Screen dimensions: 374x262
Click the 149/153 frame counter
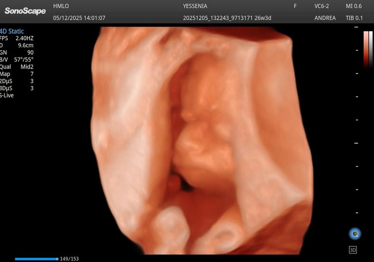coord(70,259)
